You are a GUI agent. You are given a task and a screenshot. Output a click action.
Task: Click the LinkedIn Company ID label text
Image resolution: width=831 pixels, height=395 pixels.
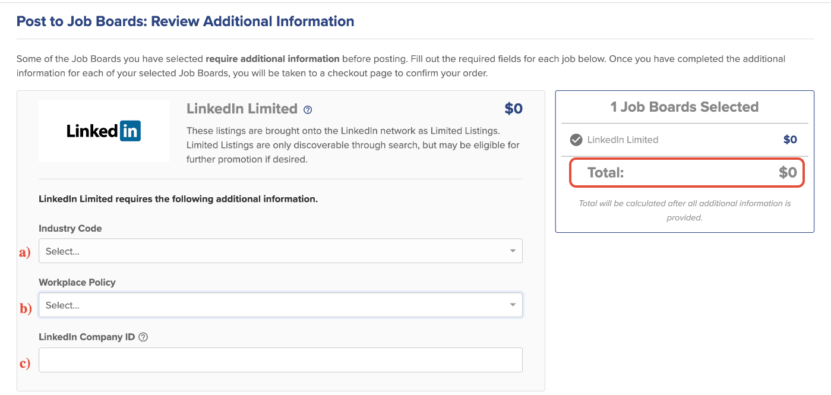(x=87, y=337)
